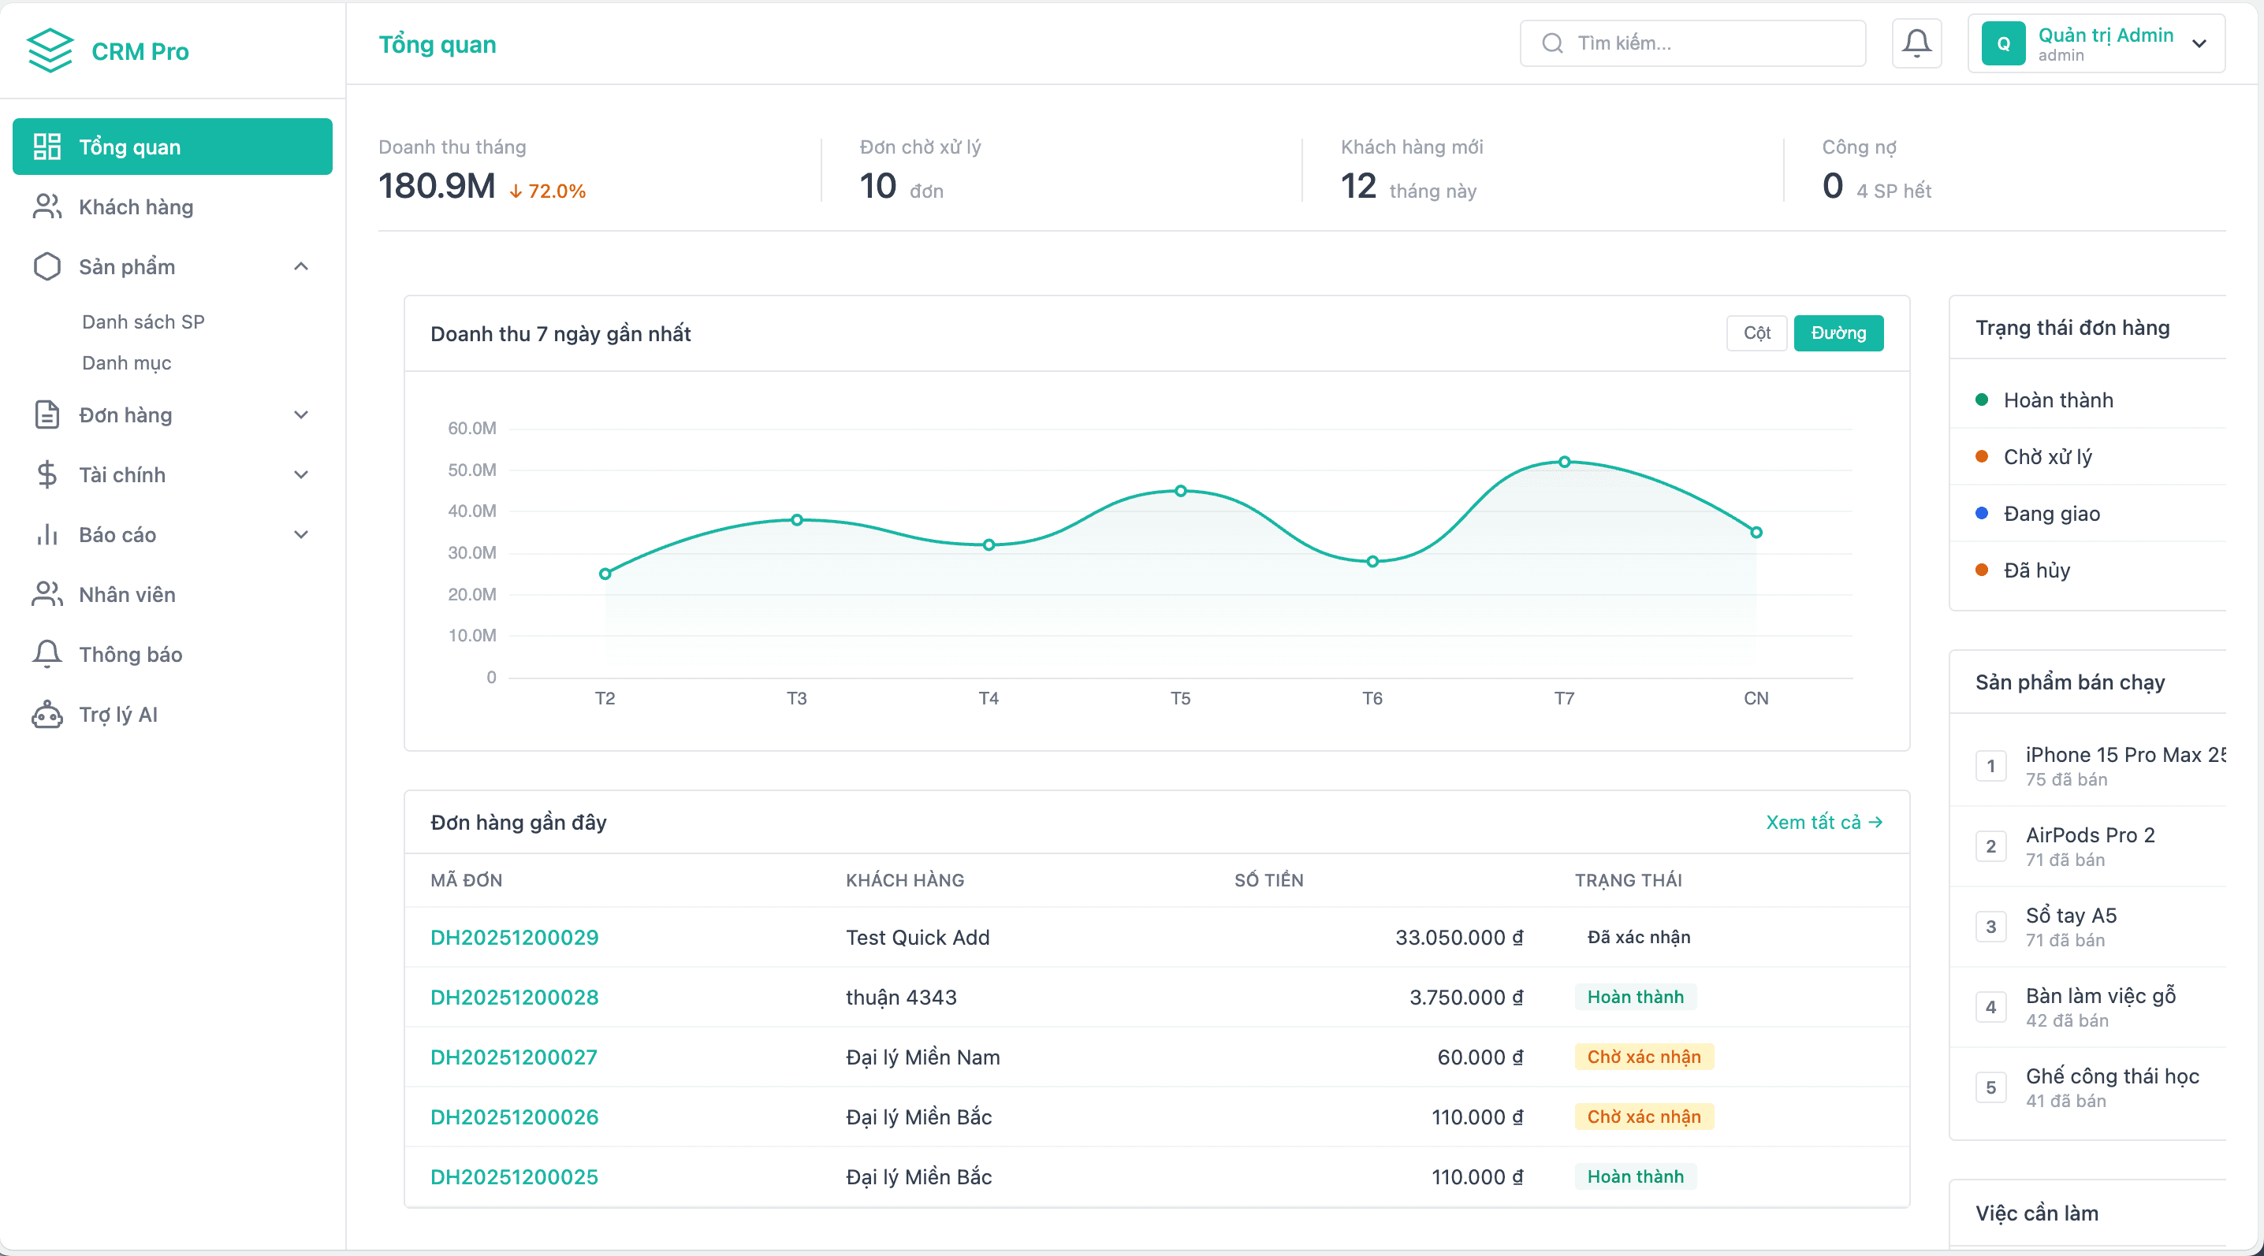This screenshot has height=1256, width=2264.
Task: Open the Danh sách SP submenu item
Action: [143, 321]
